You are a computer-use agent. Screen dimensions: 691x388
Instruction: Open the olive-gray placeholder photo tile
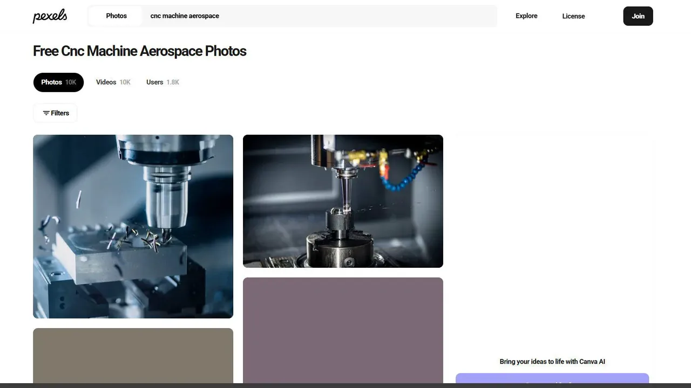click(x=133, y=356)
